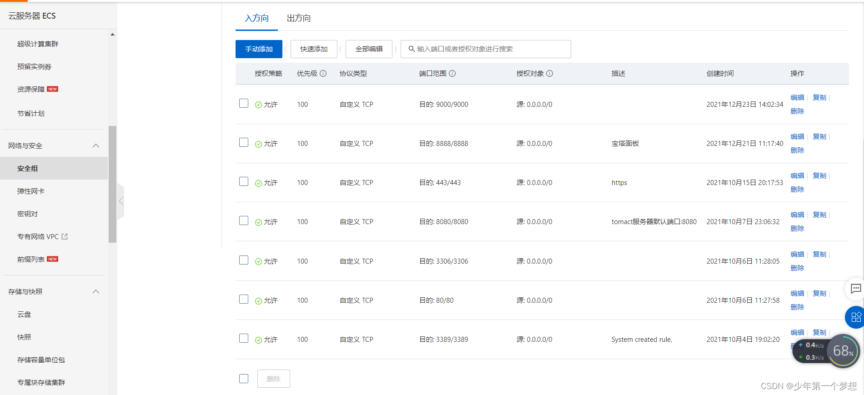Image resolution: width=864 pixels, height=395 pixels.
Task: Click the sidebar scroll-up arrow
Action: [112, 35]
